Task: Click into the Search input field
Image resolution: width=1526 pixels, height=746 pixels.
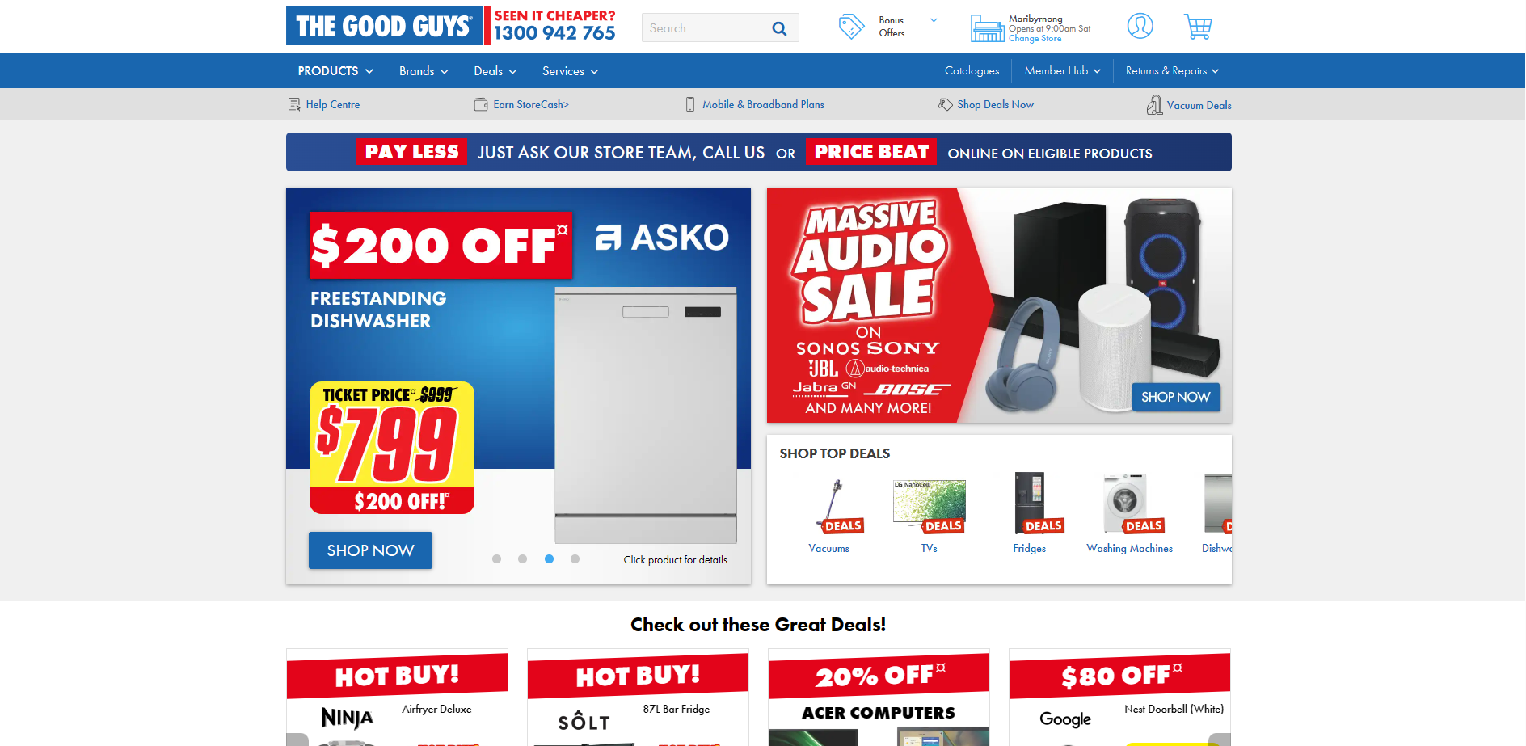Action: [x=705, y=28]
